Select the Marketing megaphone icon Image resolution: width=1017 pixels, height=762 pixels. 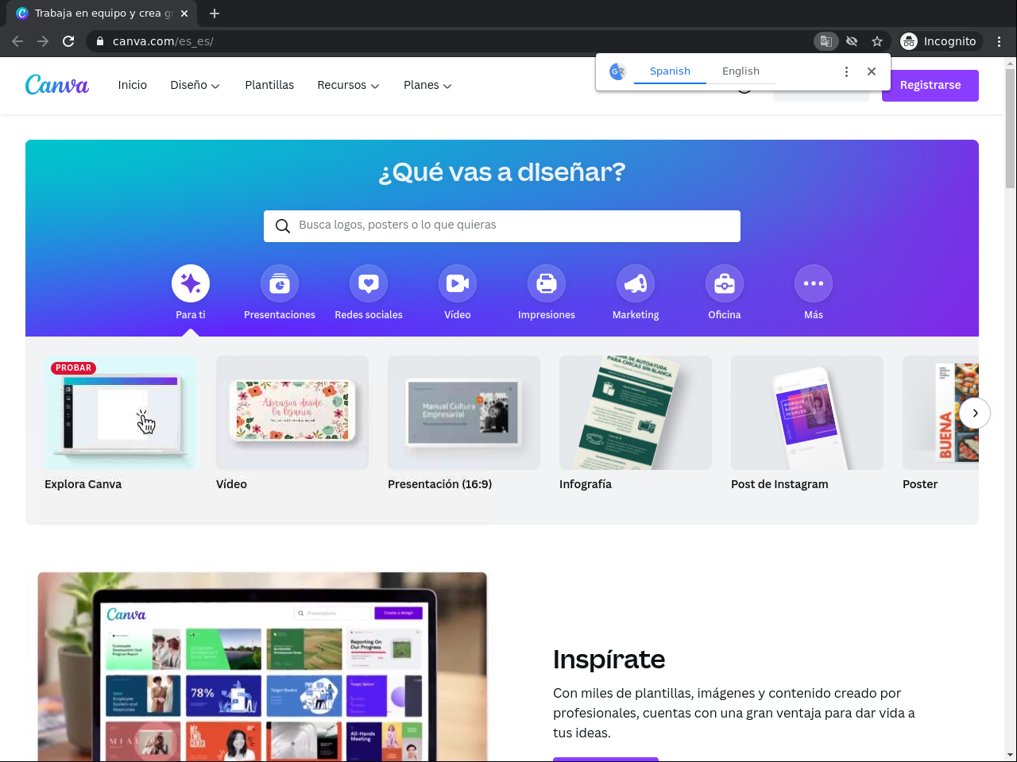click(636, 283)
